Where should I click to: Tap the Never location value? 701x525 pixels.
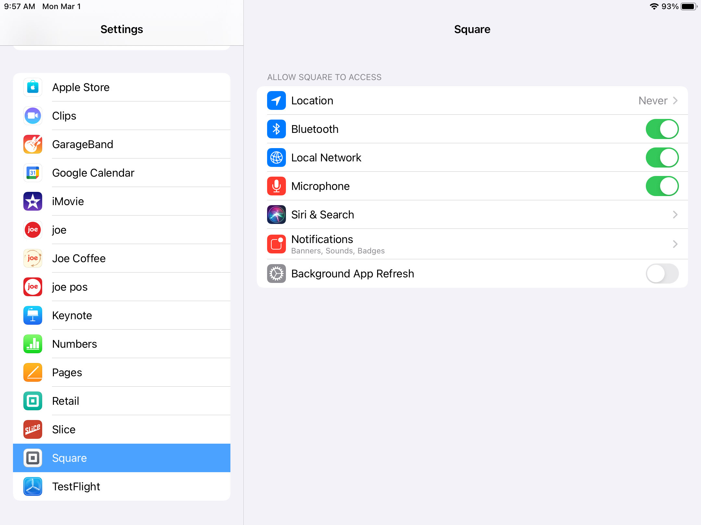pyautogui.click(x=653, y=100)
